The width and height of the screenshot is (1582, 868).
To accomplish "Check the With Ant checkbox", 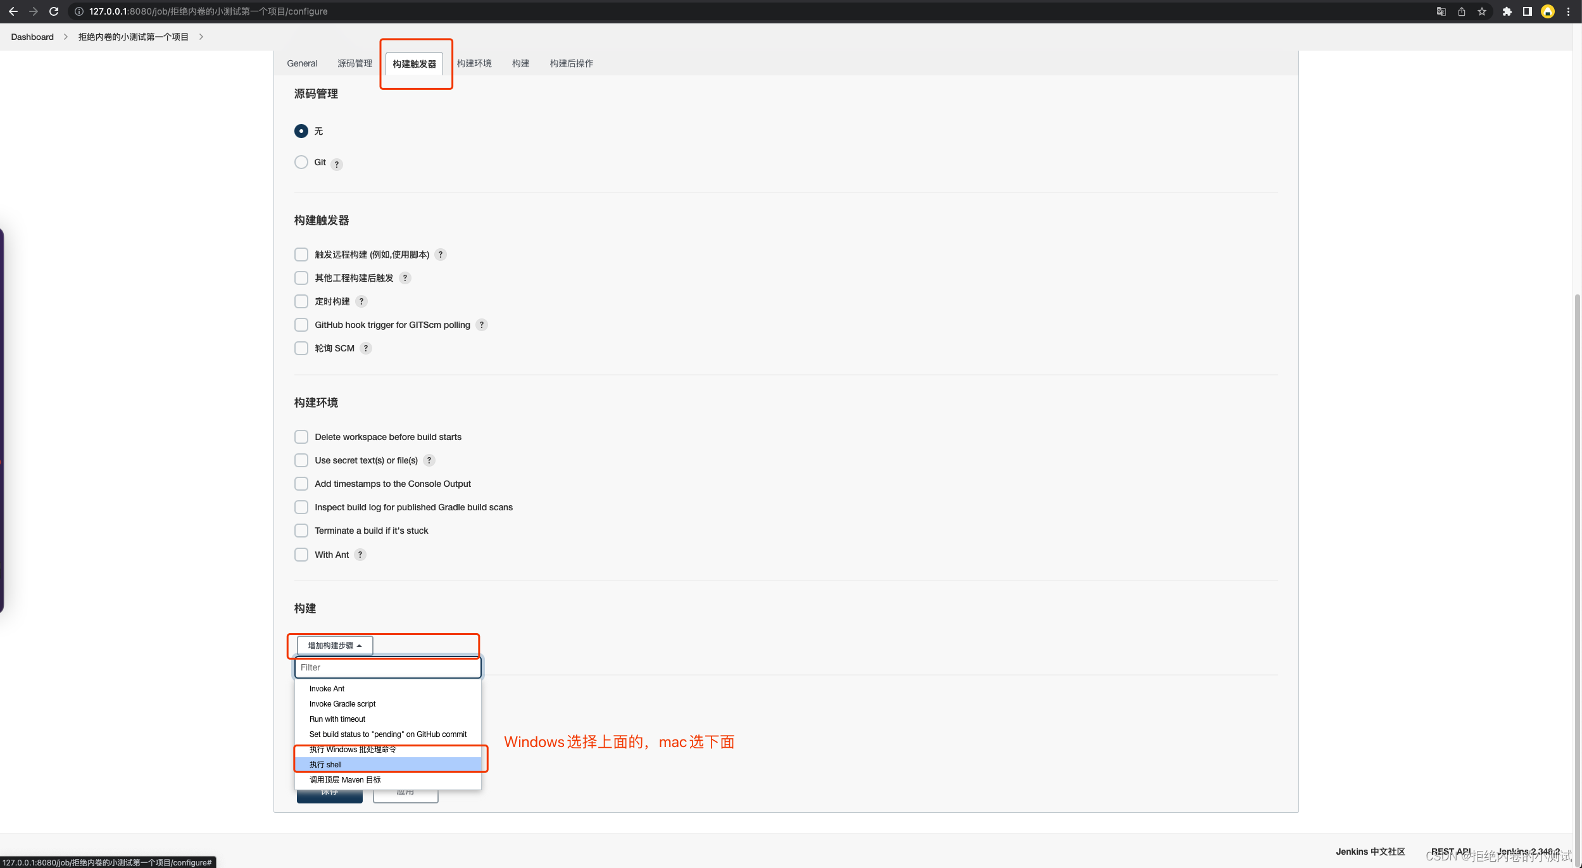I will [x=301, y=555].
